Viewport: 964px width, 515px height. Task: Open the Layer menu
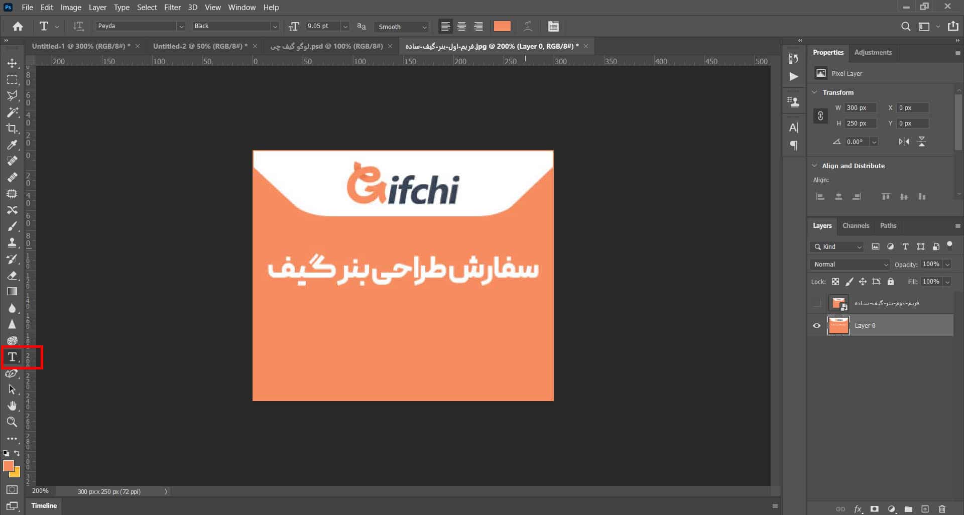[x=97, y=7]
